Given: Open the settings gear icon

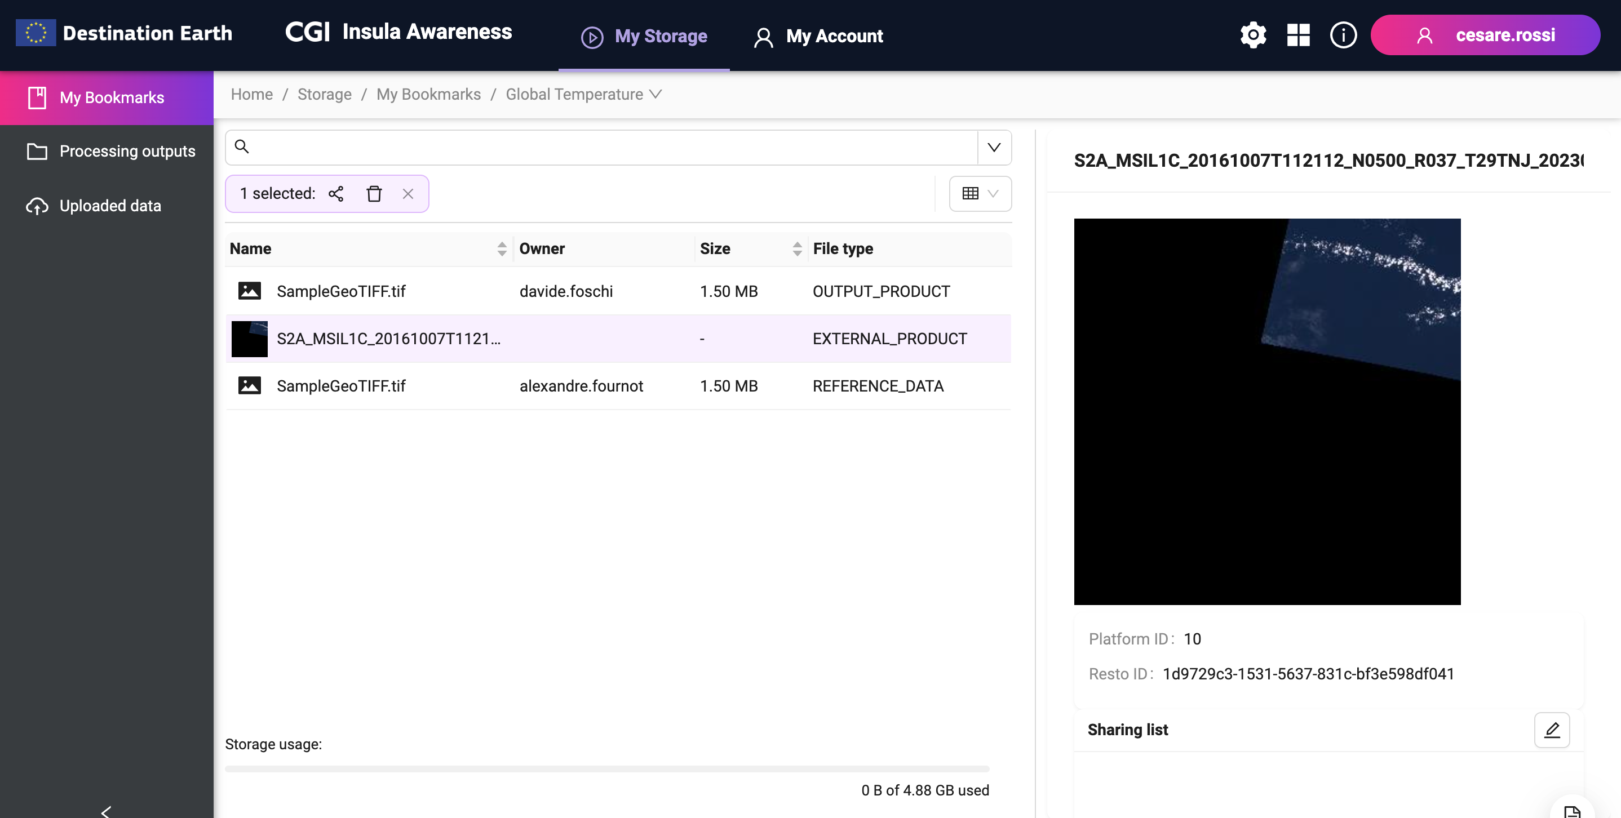Looking at the screenshot, I should (x=1253, y=35).
